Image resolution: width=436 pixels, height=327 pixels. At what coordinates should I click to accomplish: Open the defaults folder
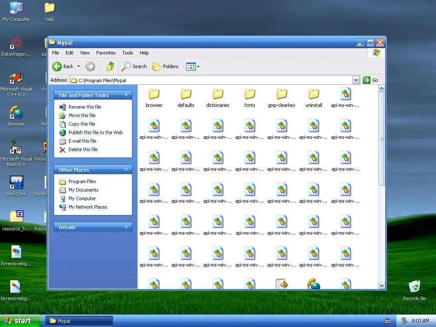[x=186, y=98]
